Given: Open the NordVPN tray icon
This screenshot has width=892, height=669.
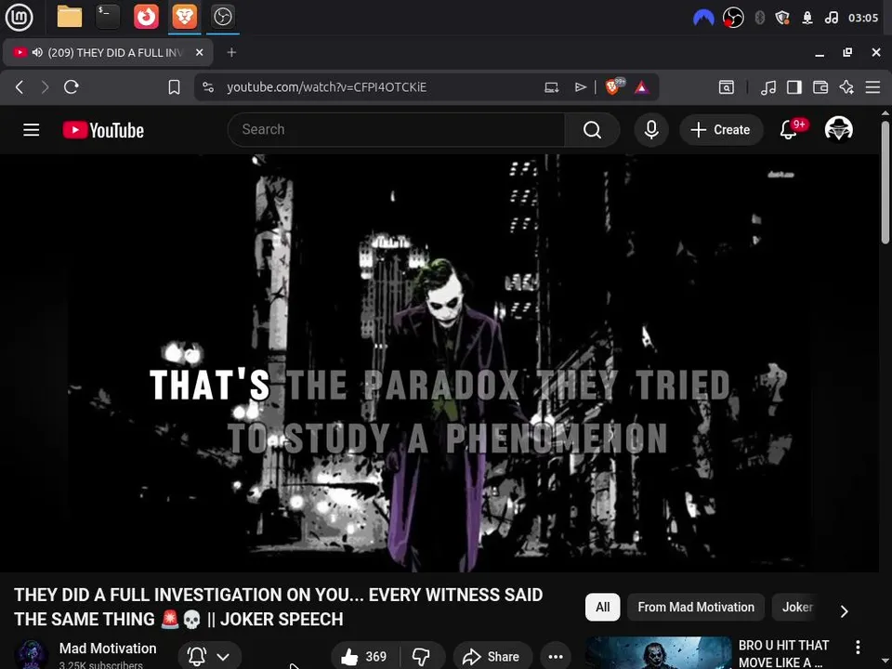Looking at the screenshot, I should pos(703,19).
